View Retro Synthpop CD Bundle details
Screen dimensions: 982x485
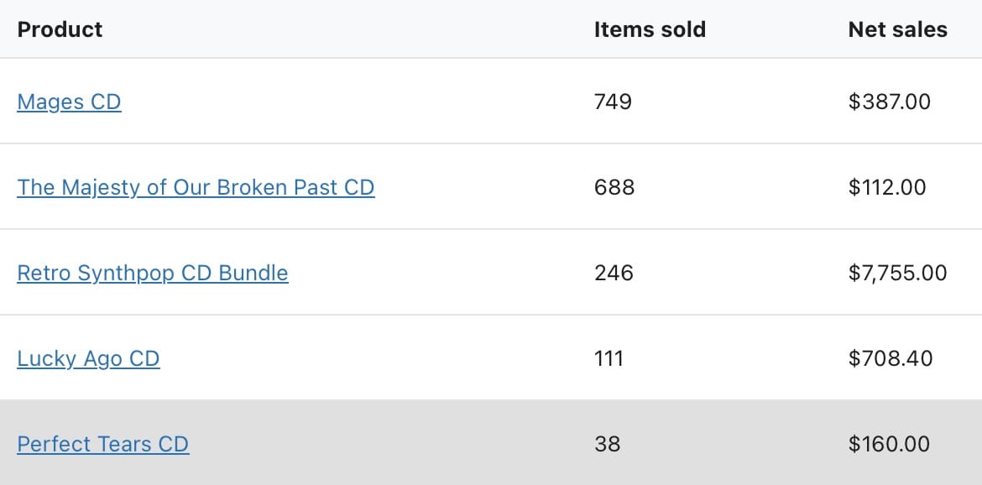point(153,273)
